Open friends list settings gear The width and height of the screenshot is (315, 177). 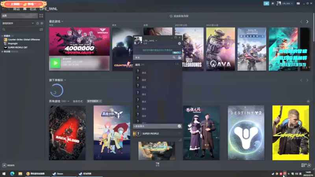click(x=179, y=43)
